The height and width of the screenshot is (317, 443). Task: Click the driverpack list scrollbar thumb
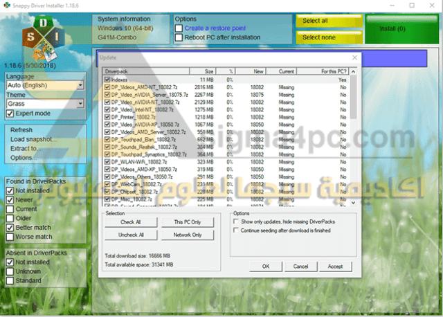pyautogui.click(x=353, y=97)
